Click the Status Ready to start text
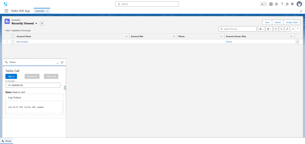Image resolution: width=305 pixels, height=144 pixels. tap(15, 92)
